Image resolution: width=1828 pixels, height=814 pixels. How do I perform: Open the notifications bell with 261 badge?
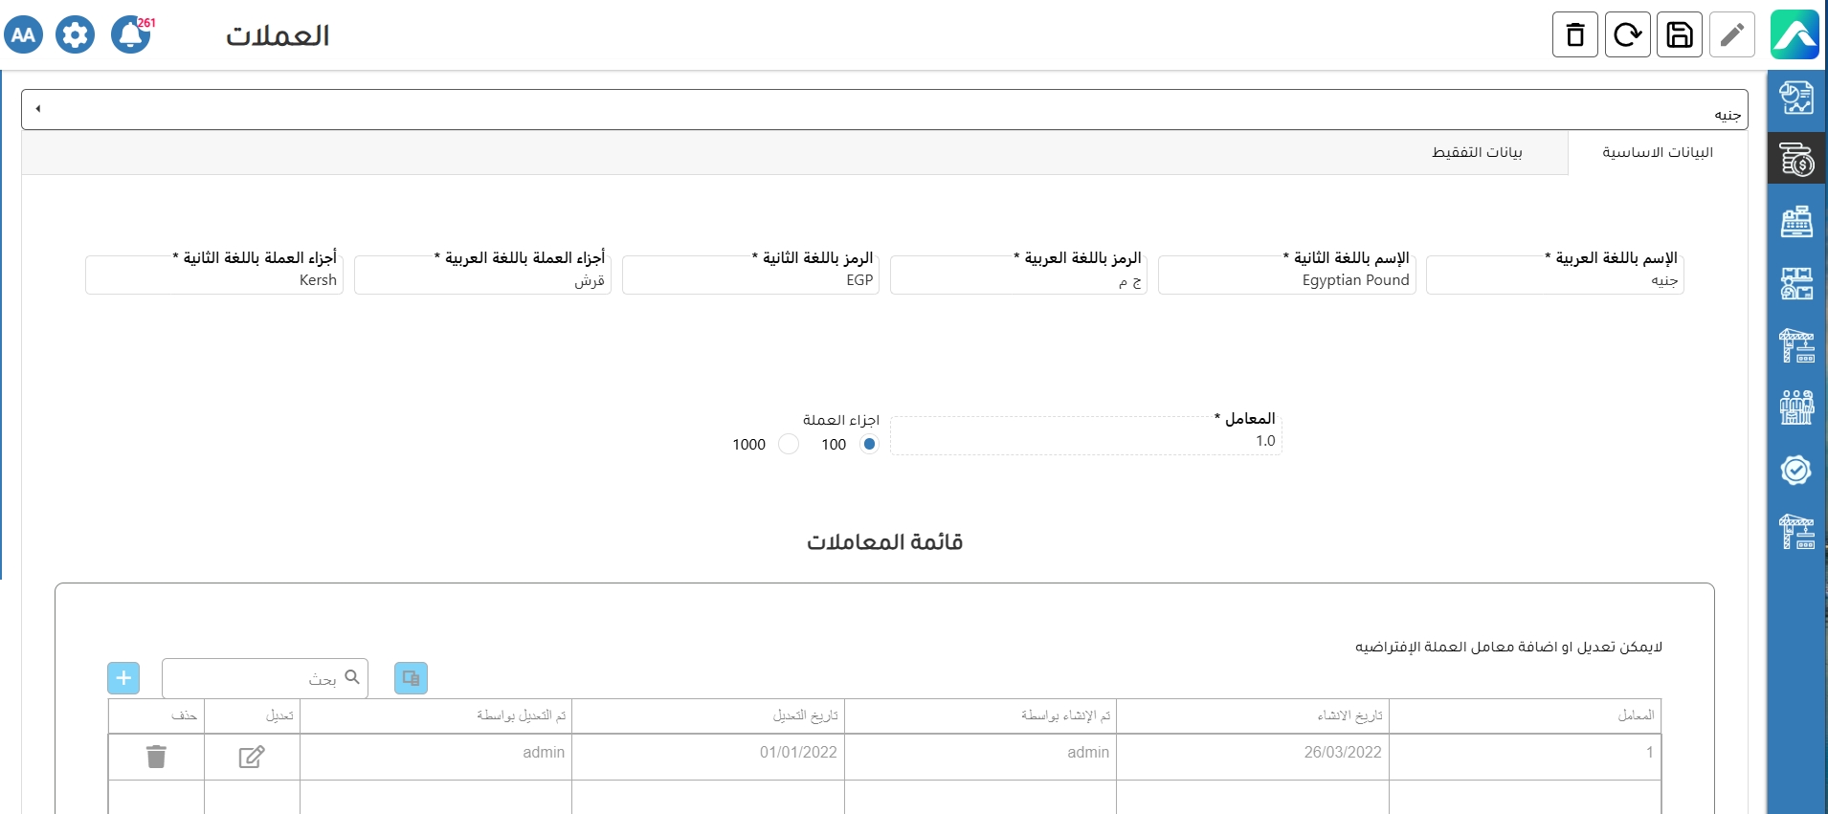tap(130, 35)
